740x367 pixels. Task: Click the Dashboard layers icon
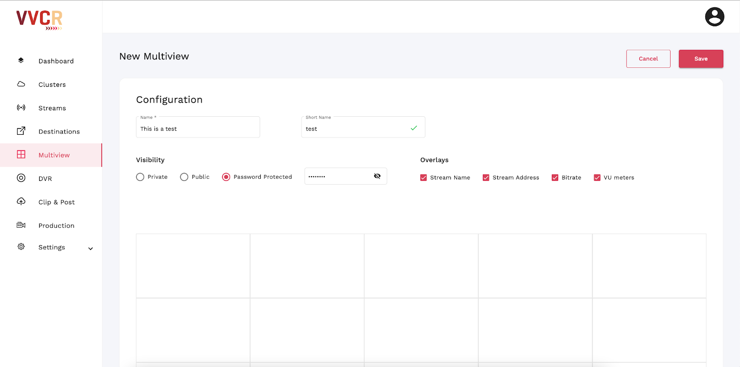(21, 60)
